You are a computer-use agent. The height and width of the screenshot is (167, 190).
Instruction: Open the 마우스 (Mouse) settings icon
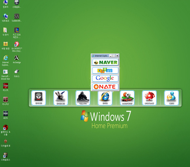tap(17, 73)
